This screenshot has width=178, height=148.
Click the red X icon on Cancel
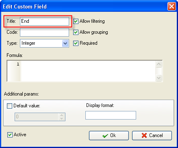tap(144, 135)
